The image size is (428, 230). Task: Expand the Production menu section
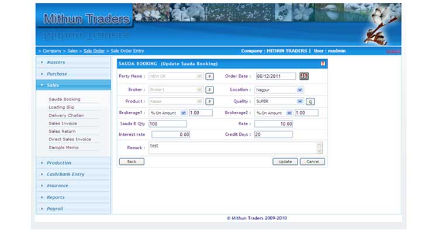coord(73,163)
